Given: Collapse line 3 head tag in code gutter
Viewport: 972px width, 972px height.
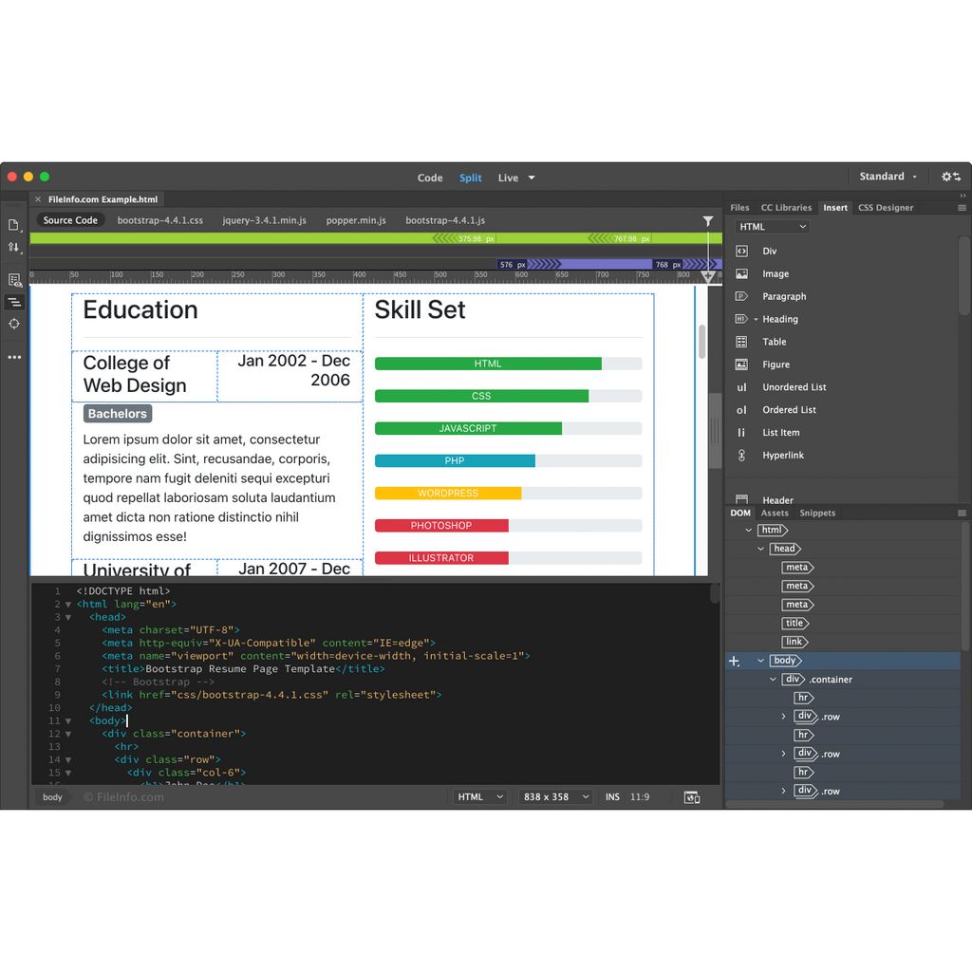Looking at the screenshot, I should (x=68, y=617).
